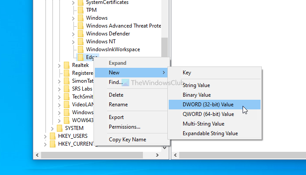Expand the Windows key node
Image resolution: width=306 pixels, height=175 pixels.
click(x=73, y=18)
